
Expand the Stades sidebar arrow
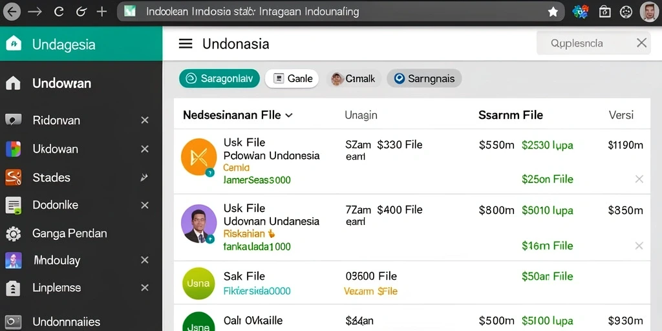(x=144, y=177)
